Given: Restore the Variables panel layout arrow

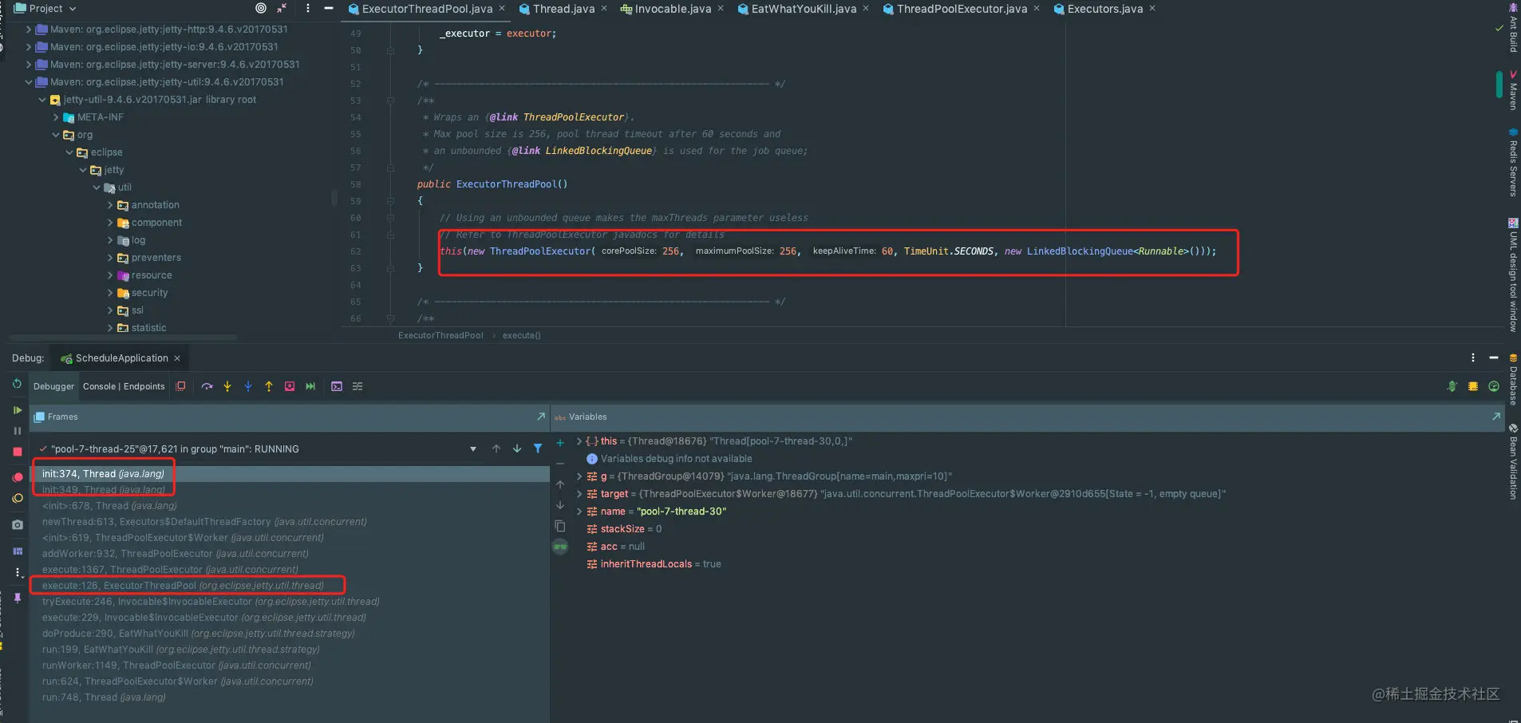Looking at the screenshot, I should click(x=1495, y=417).
